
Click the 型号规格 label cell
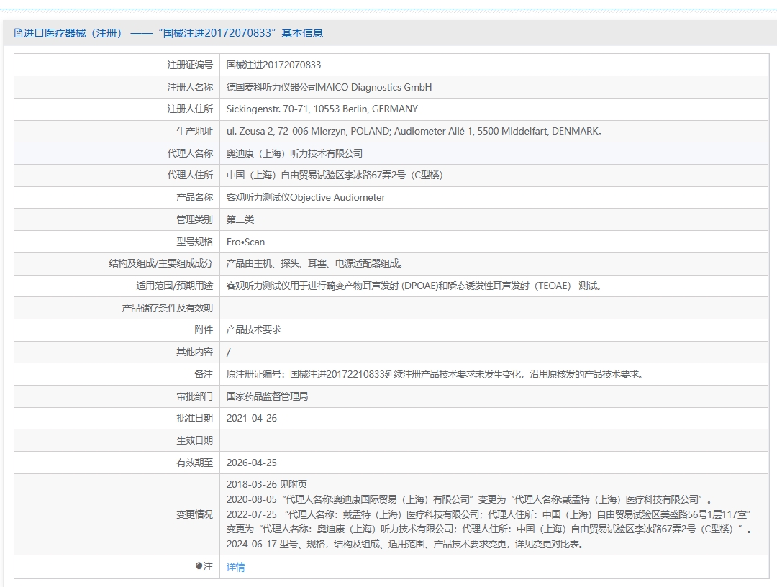coord(117,242)
